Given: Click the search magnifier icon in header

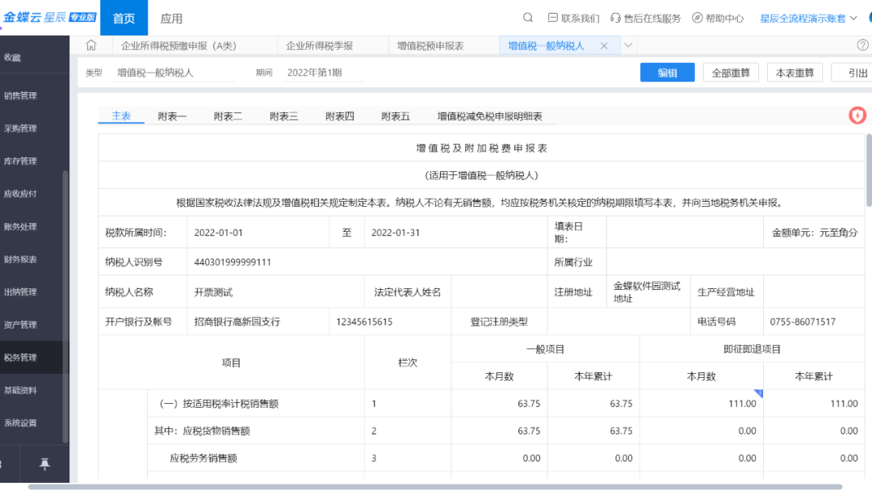Looking at the screenshot, I should pos(528,18).
